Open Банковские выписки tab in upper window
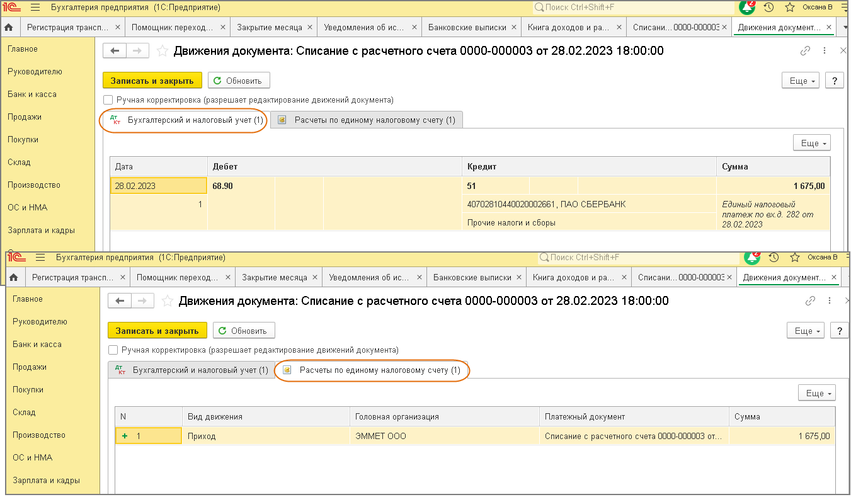851x497 pixels. coord(467,28)
